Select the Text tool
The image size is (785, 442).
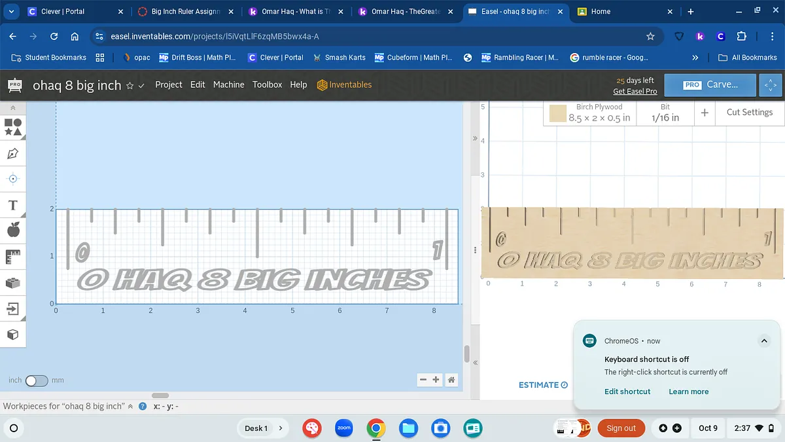13,206
